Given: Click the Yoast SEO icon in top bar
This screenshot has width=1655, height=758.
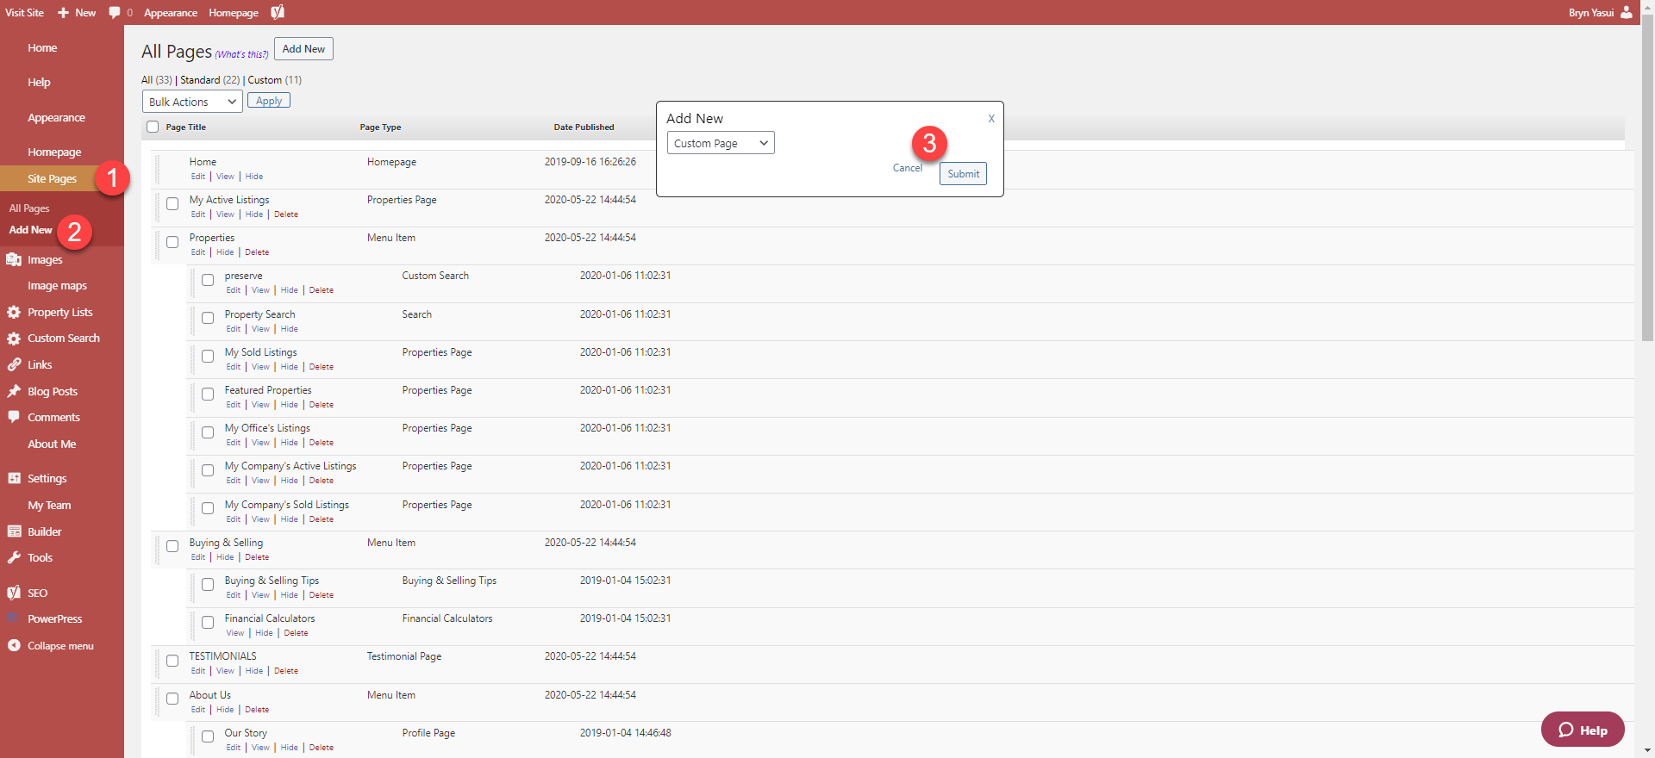Looking at the screenshot, I should (278, 12).
